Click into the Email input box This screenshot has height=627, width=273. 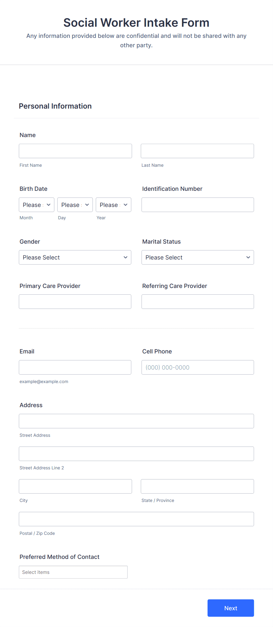(x=75, y=367)
